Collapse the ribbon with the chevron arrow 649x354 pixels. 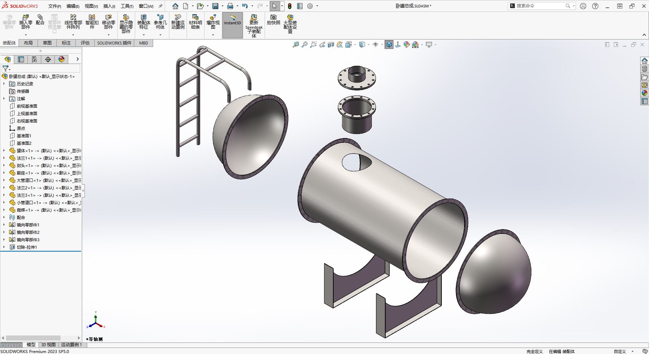pos(644,35)
